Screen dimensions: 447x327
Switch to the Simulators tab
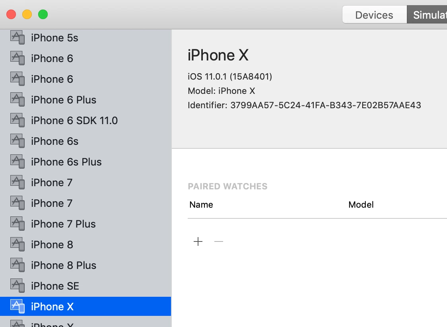click(x=427, y=15)
